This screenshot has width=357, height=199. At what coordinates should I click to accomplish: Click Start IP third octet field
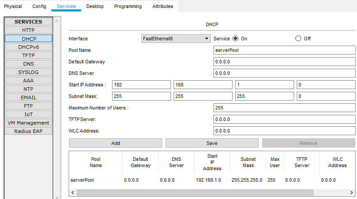coord(264,85)
